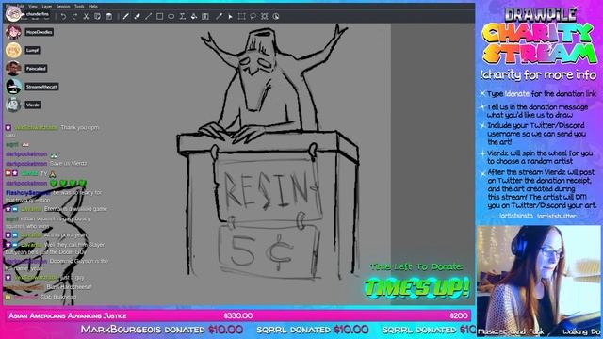The height and width of the screenshot is (339, 603).
Task: Click the Copy icon in the toolbar
Action: [97, 17]
